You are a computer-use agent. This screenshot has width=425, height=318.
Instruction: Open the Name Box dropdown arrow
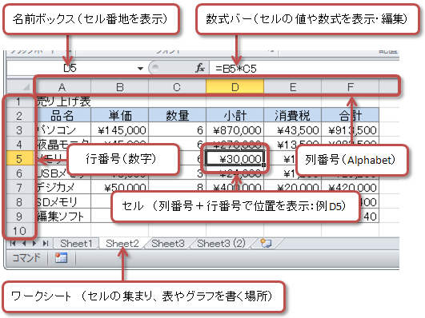140,69
